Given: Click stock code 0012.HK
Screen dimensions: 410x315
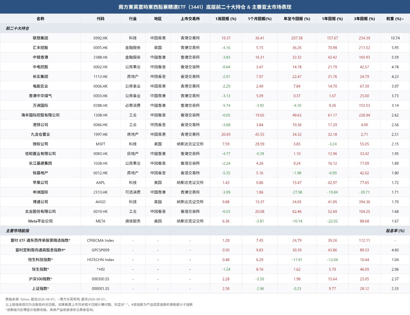Looking at the screenshot, I should (x=100, y=173).
